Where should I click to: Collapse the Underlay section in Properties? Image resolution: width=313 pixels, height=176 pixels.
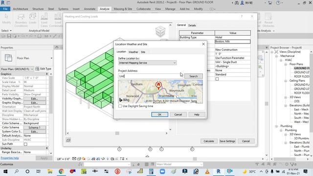tap(47, 148)
